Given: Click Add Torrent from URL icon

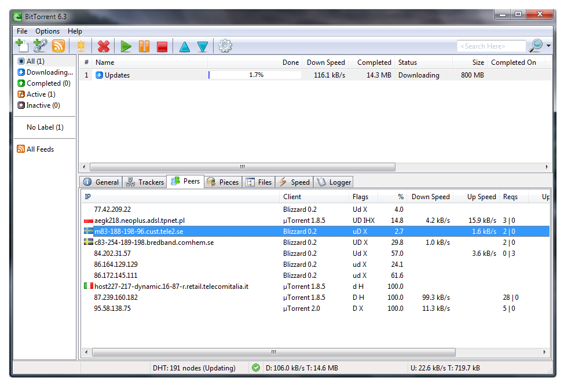Looking at the screenshot, I should pyautogui.click(x=40, y=46).
